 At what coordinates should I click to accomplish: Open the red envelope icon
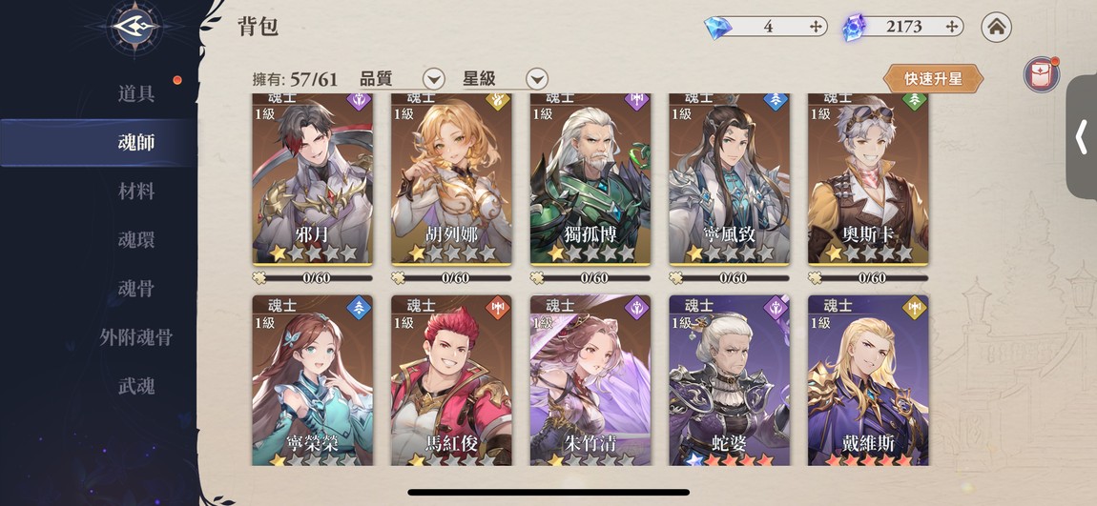pyautogui.click(x=1041, y=74)
